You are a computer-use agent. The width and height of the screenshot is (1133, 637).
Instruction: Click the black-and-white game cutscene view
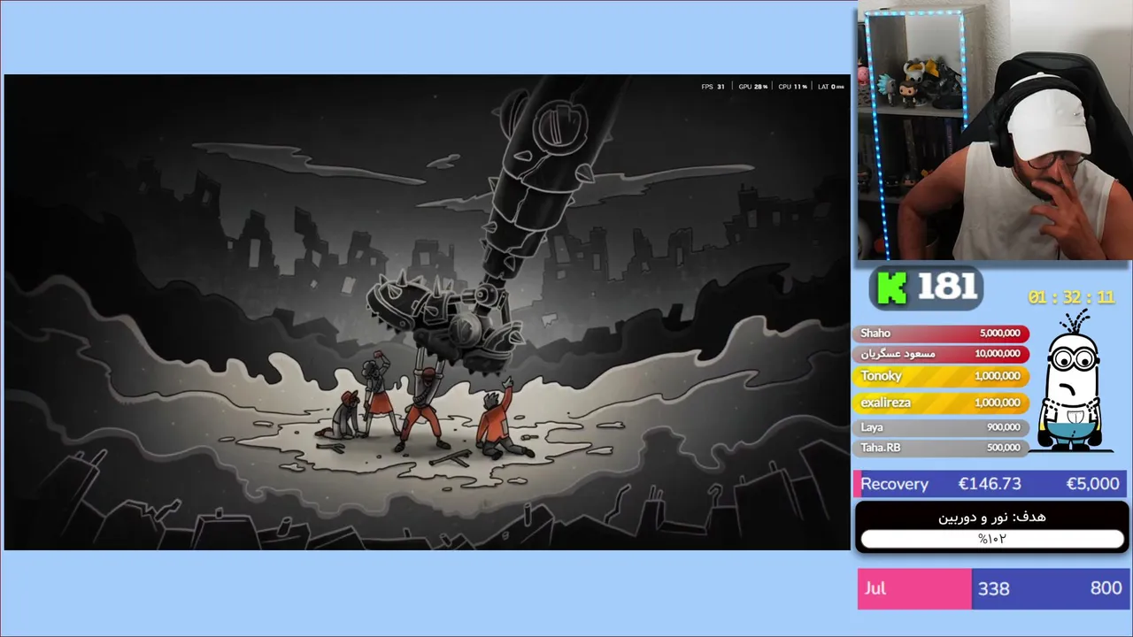point(427,312)
